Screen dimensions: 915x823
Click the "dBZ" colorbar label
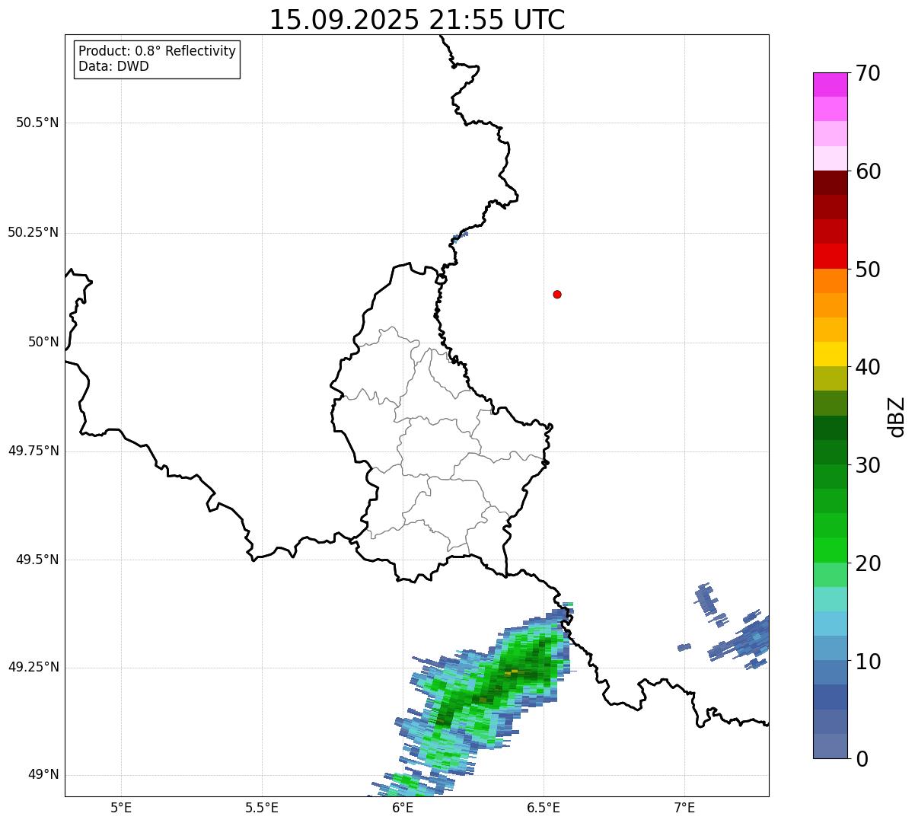897,416
